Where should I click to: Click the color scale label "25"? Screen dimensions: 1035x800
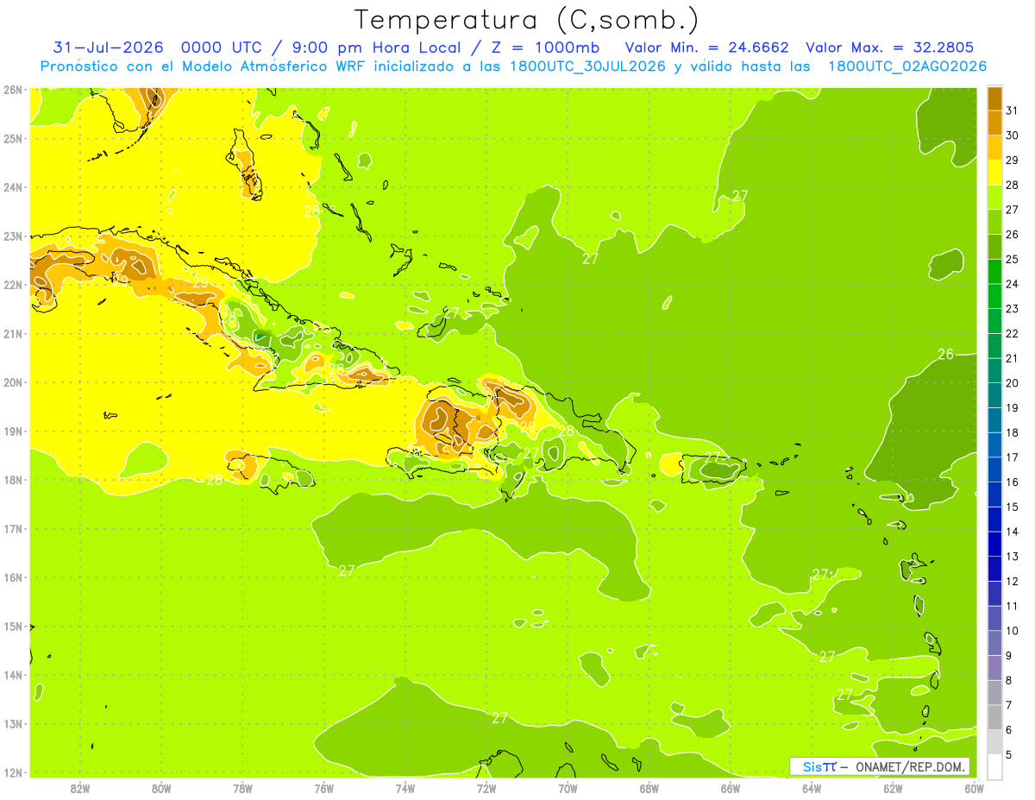tap(1013, 259)
